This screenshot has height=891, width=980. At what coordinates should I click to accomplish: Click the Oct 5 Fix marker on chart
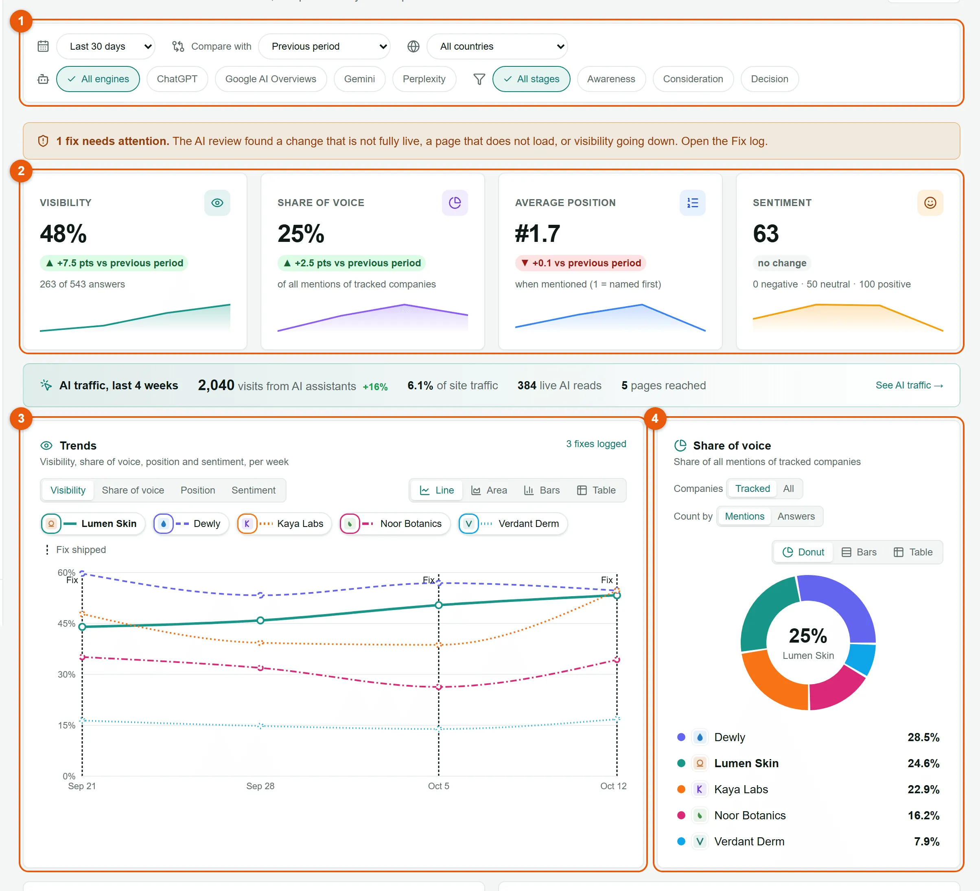(x=429, y=580)
